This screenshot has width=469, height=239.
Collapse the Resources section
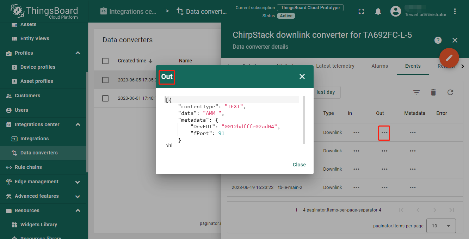coord(78,210)
